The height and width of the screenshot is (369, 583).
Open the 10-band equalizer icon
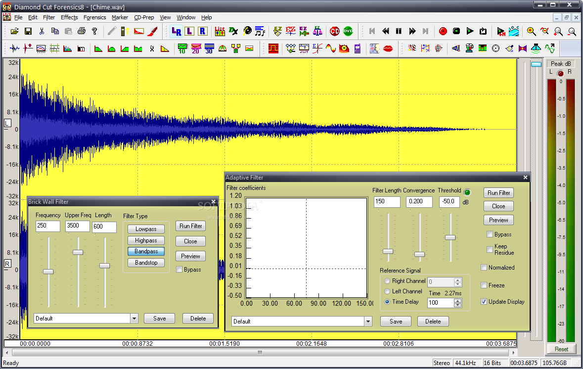coord(182,48)
